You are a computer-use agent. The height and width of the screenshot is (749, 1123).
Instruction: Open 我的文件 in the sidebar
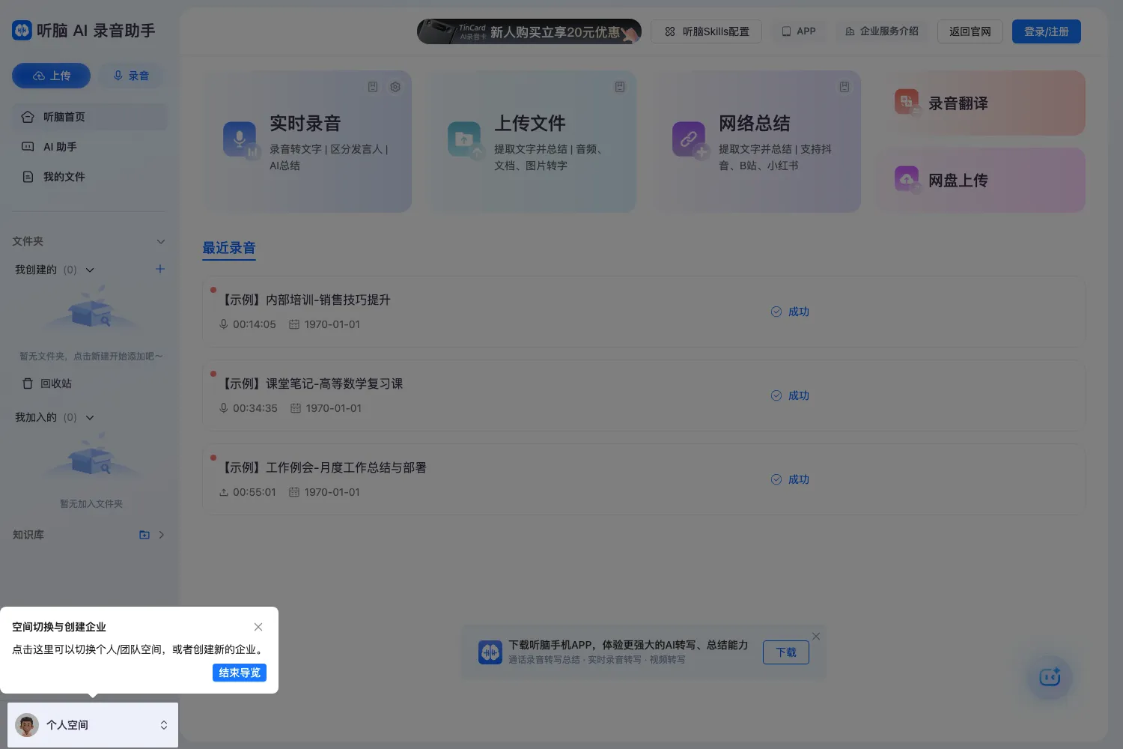click(90, 177)
